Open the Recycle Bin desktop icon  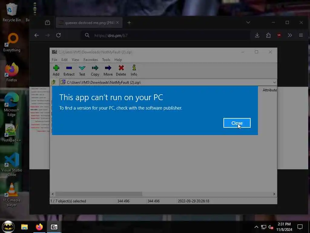(12, 12)
